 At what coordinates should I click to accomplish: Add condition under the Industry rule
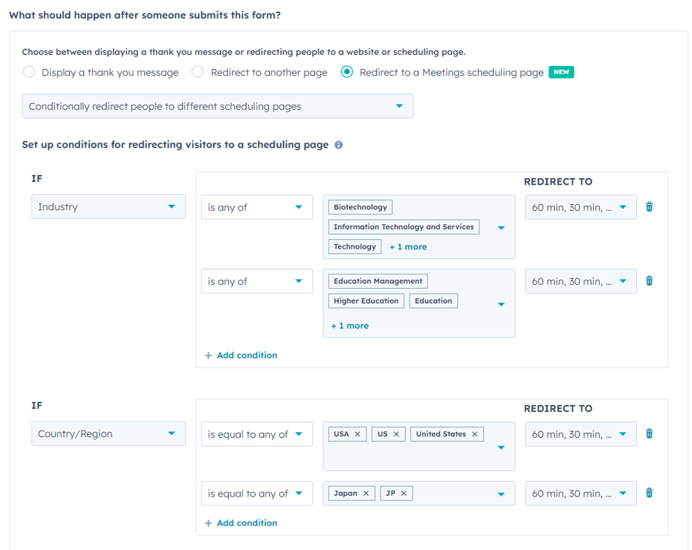click(241, 355)
